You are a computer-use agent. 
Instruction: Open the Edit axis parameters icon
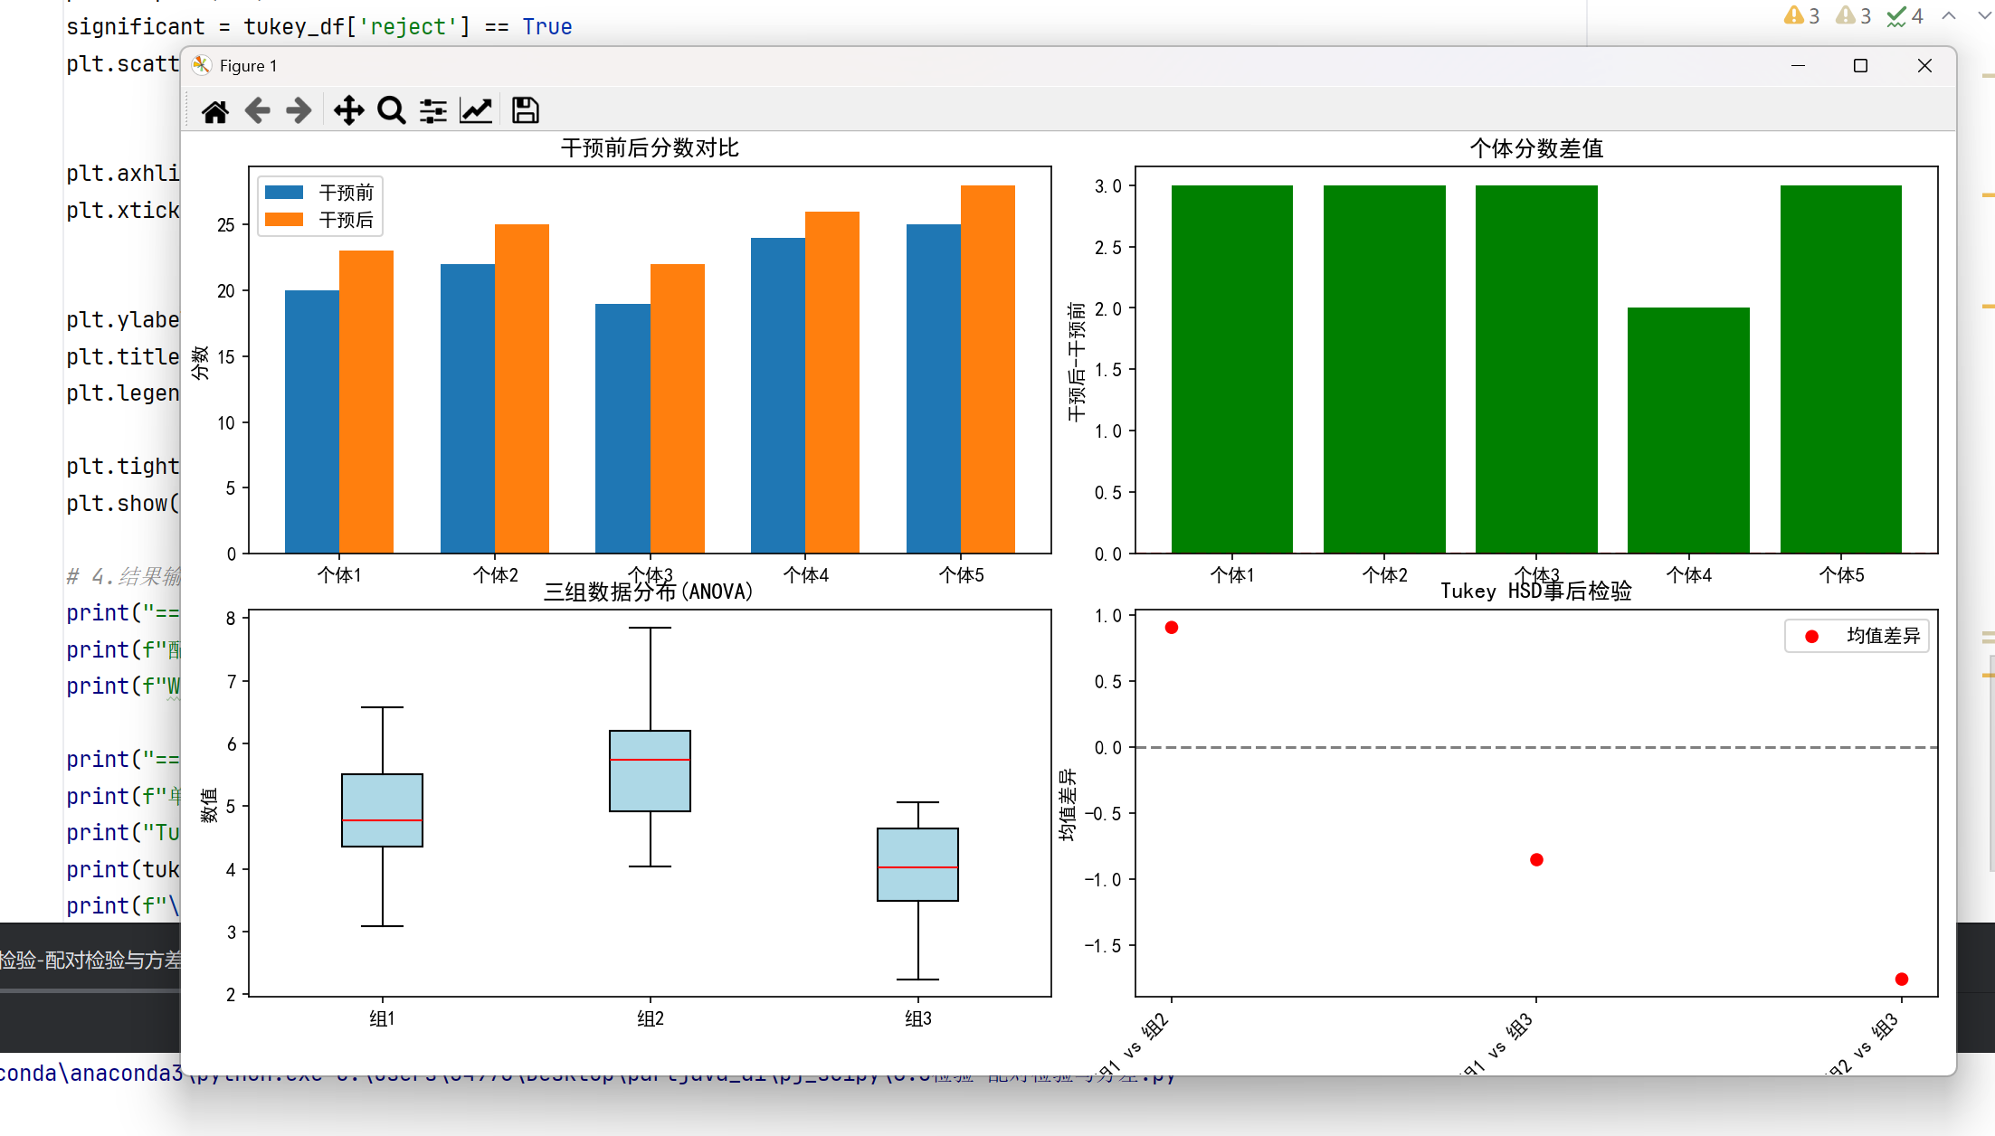point(476,111)
